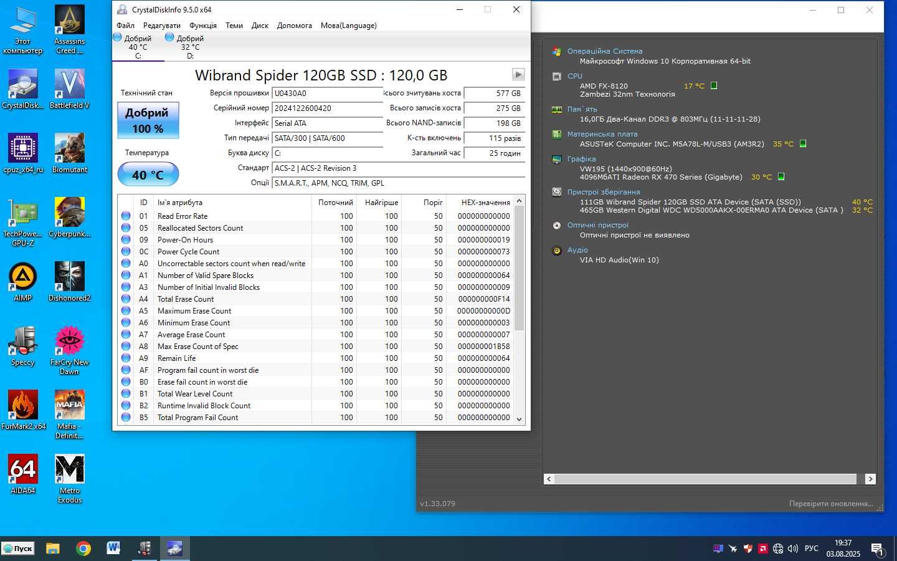Select the AIMP desktop shortcut
This screenshot has width=897, height=561.
tap(23, 281)
